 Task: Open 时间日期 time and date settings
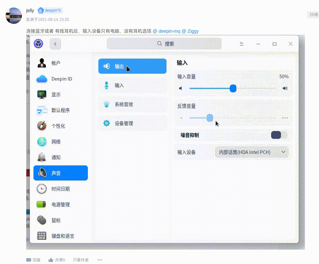tap(61, 189)
